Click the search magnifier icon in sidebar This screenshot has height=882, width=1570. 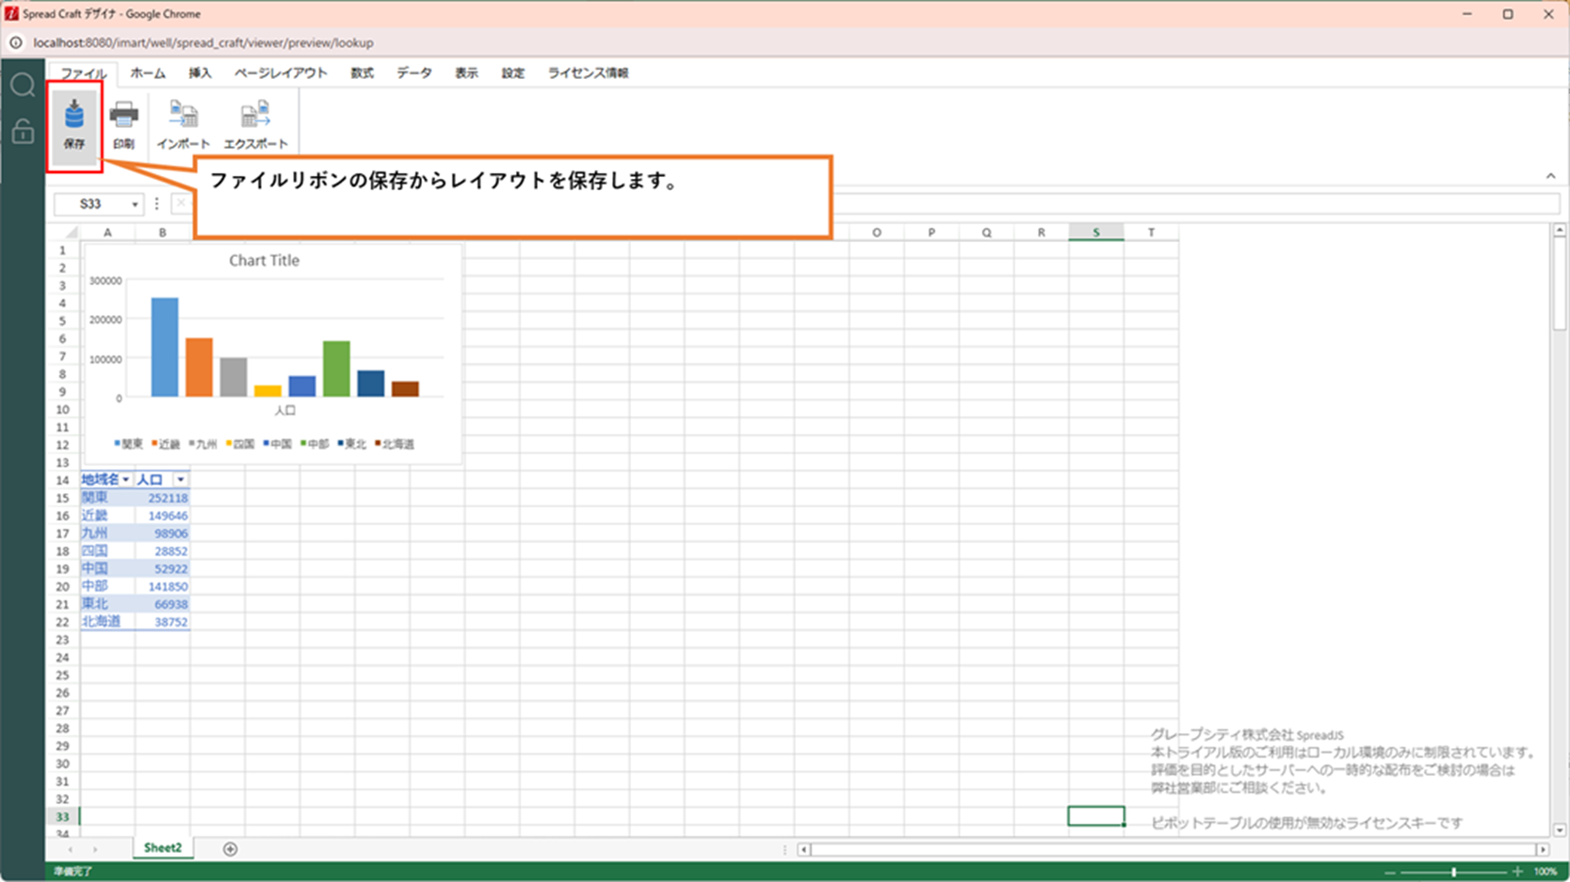click(23, 86)
